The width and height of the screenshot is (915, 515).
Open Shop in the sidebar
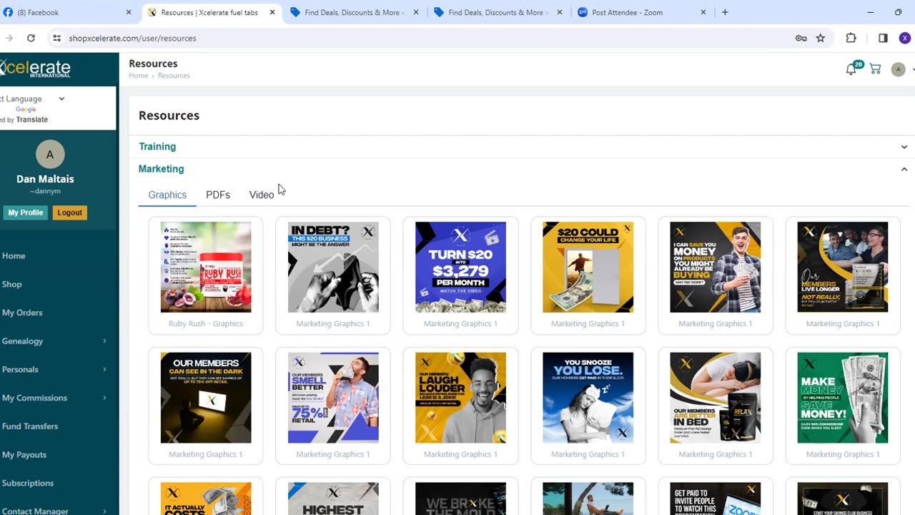tap(11, 284)
